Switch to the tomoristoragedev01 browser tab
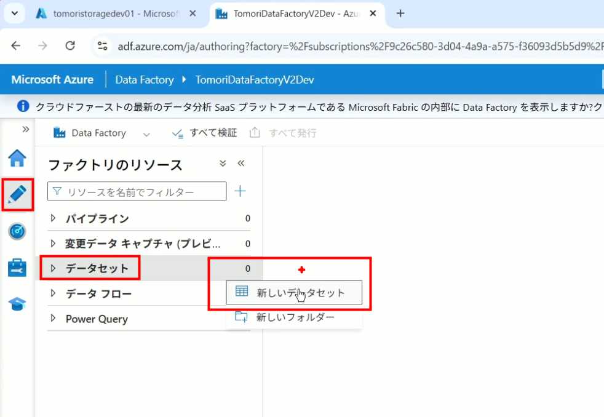 pos(114,14)
